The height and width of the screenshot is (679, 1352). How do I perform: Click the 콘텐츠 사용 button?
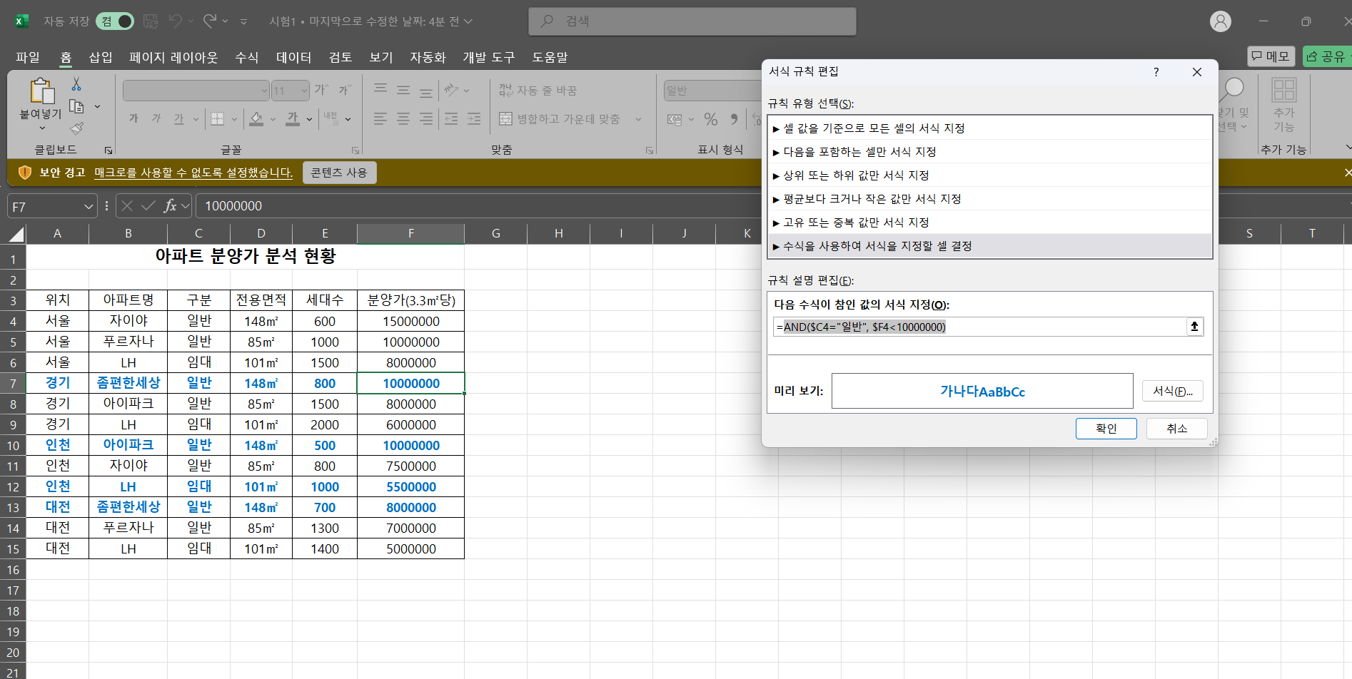tap(339, 173)
